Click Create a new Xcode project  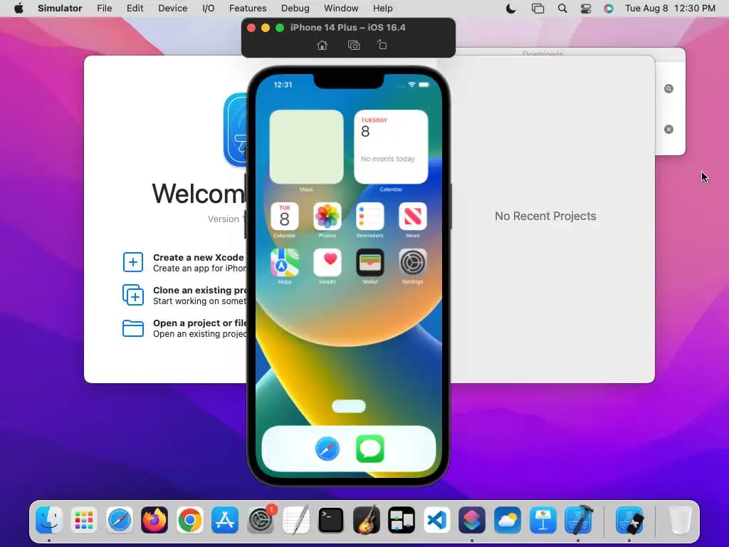coord(184,262)
